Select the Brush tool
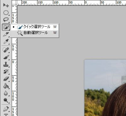 6,57
